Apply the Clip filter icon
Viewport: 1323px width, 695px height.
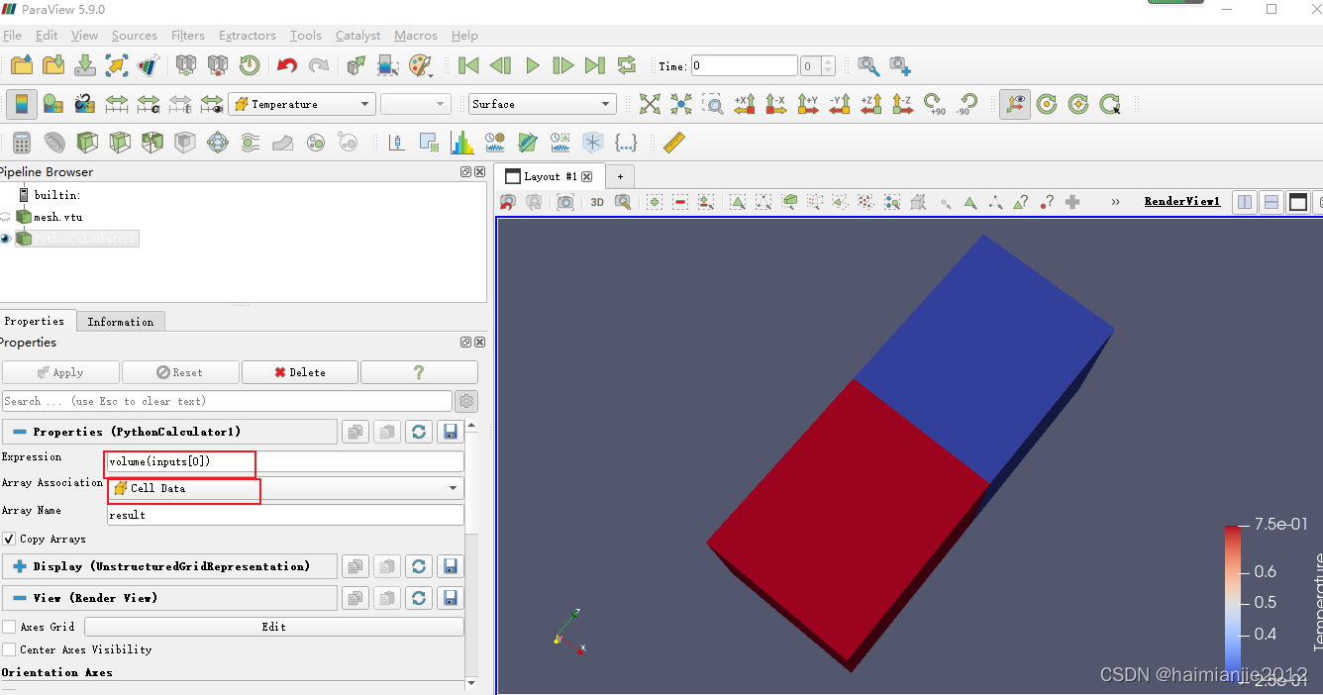coord(87,143)
